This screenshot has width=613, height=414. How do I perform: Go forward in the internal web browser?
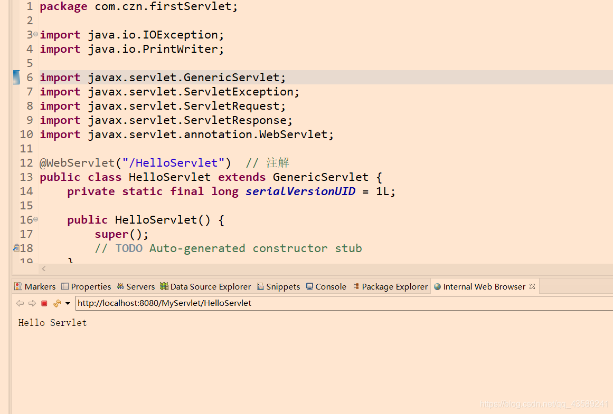(x=32, y=303)
